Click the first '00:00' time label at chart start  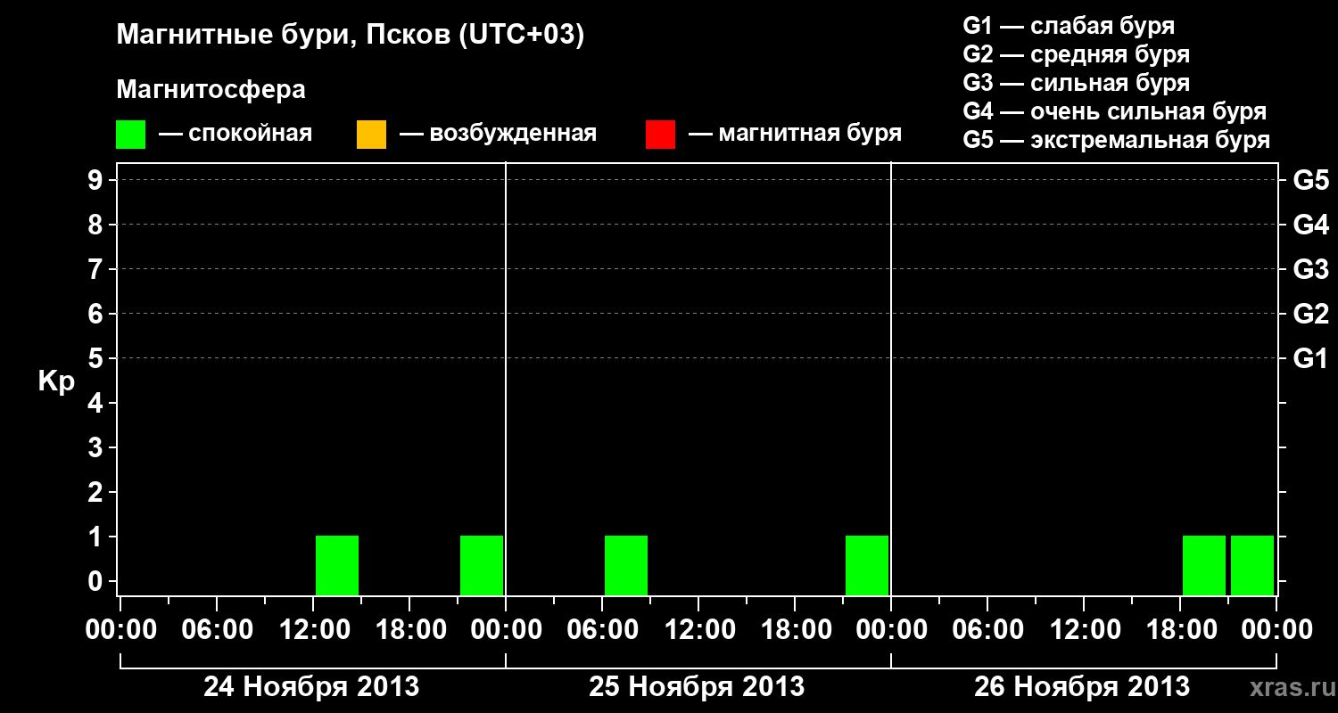[x=120, y=629]
